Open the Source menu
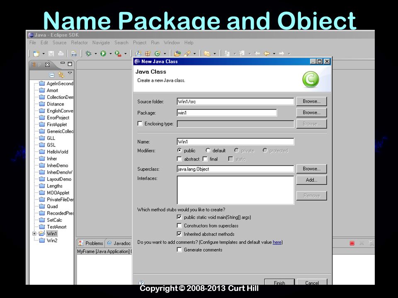 point(59,43)
